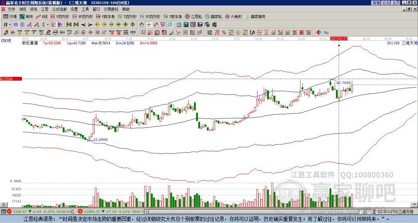The image size is (418, 223).
Task: Open the 设置 menu
Action: (74, 9)
